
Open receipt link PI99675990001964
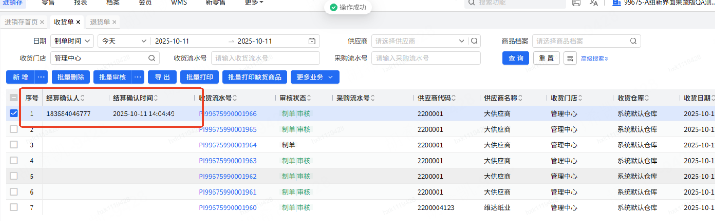227,145
